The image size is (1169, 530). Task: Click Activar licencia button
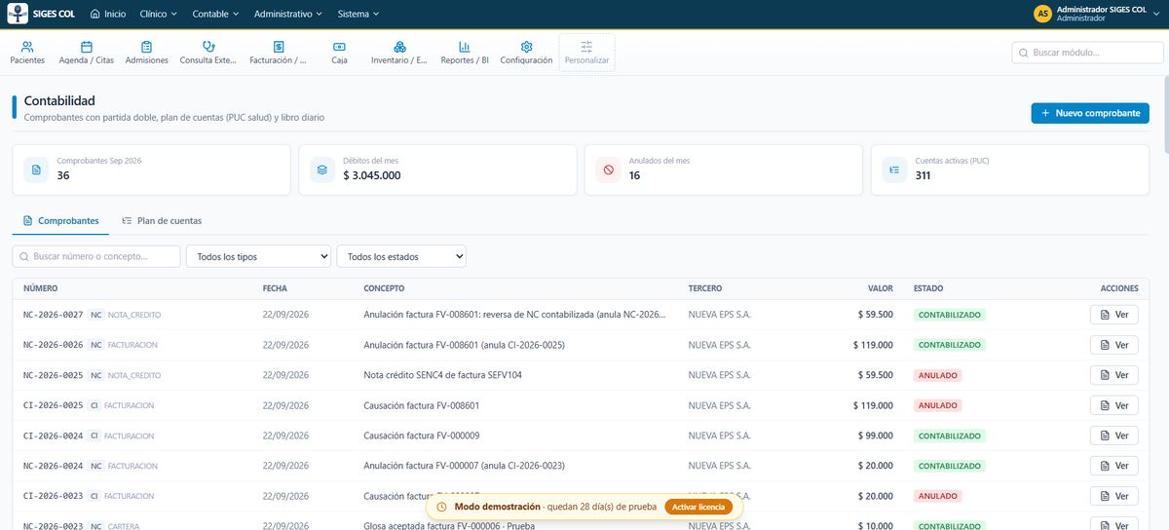(698, 507)
